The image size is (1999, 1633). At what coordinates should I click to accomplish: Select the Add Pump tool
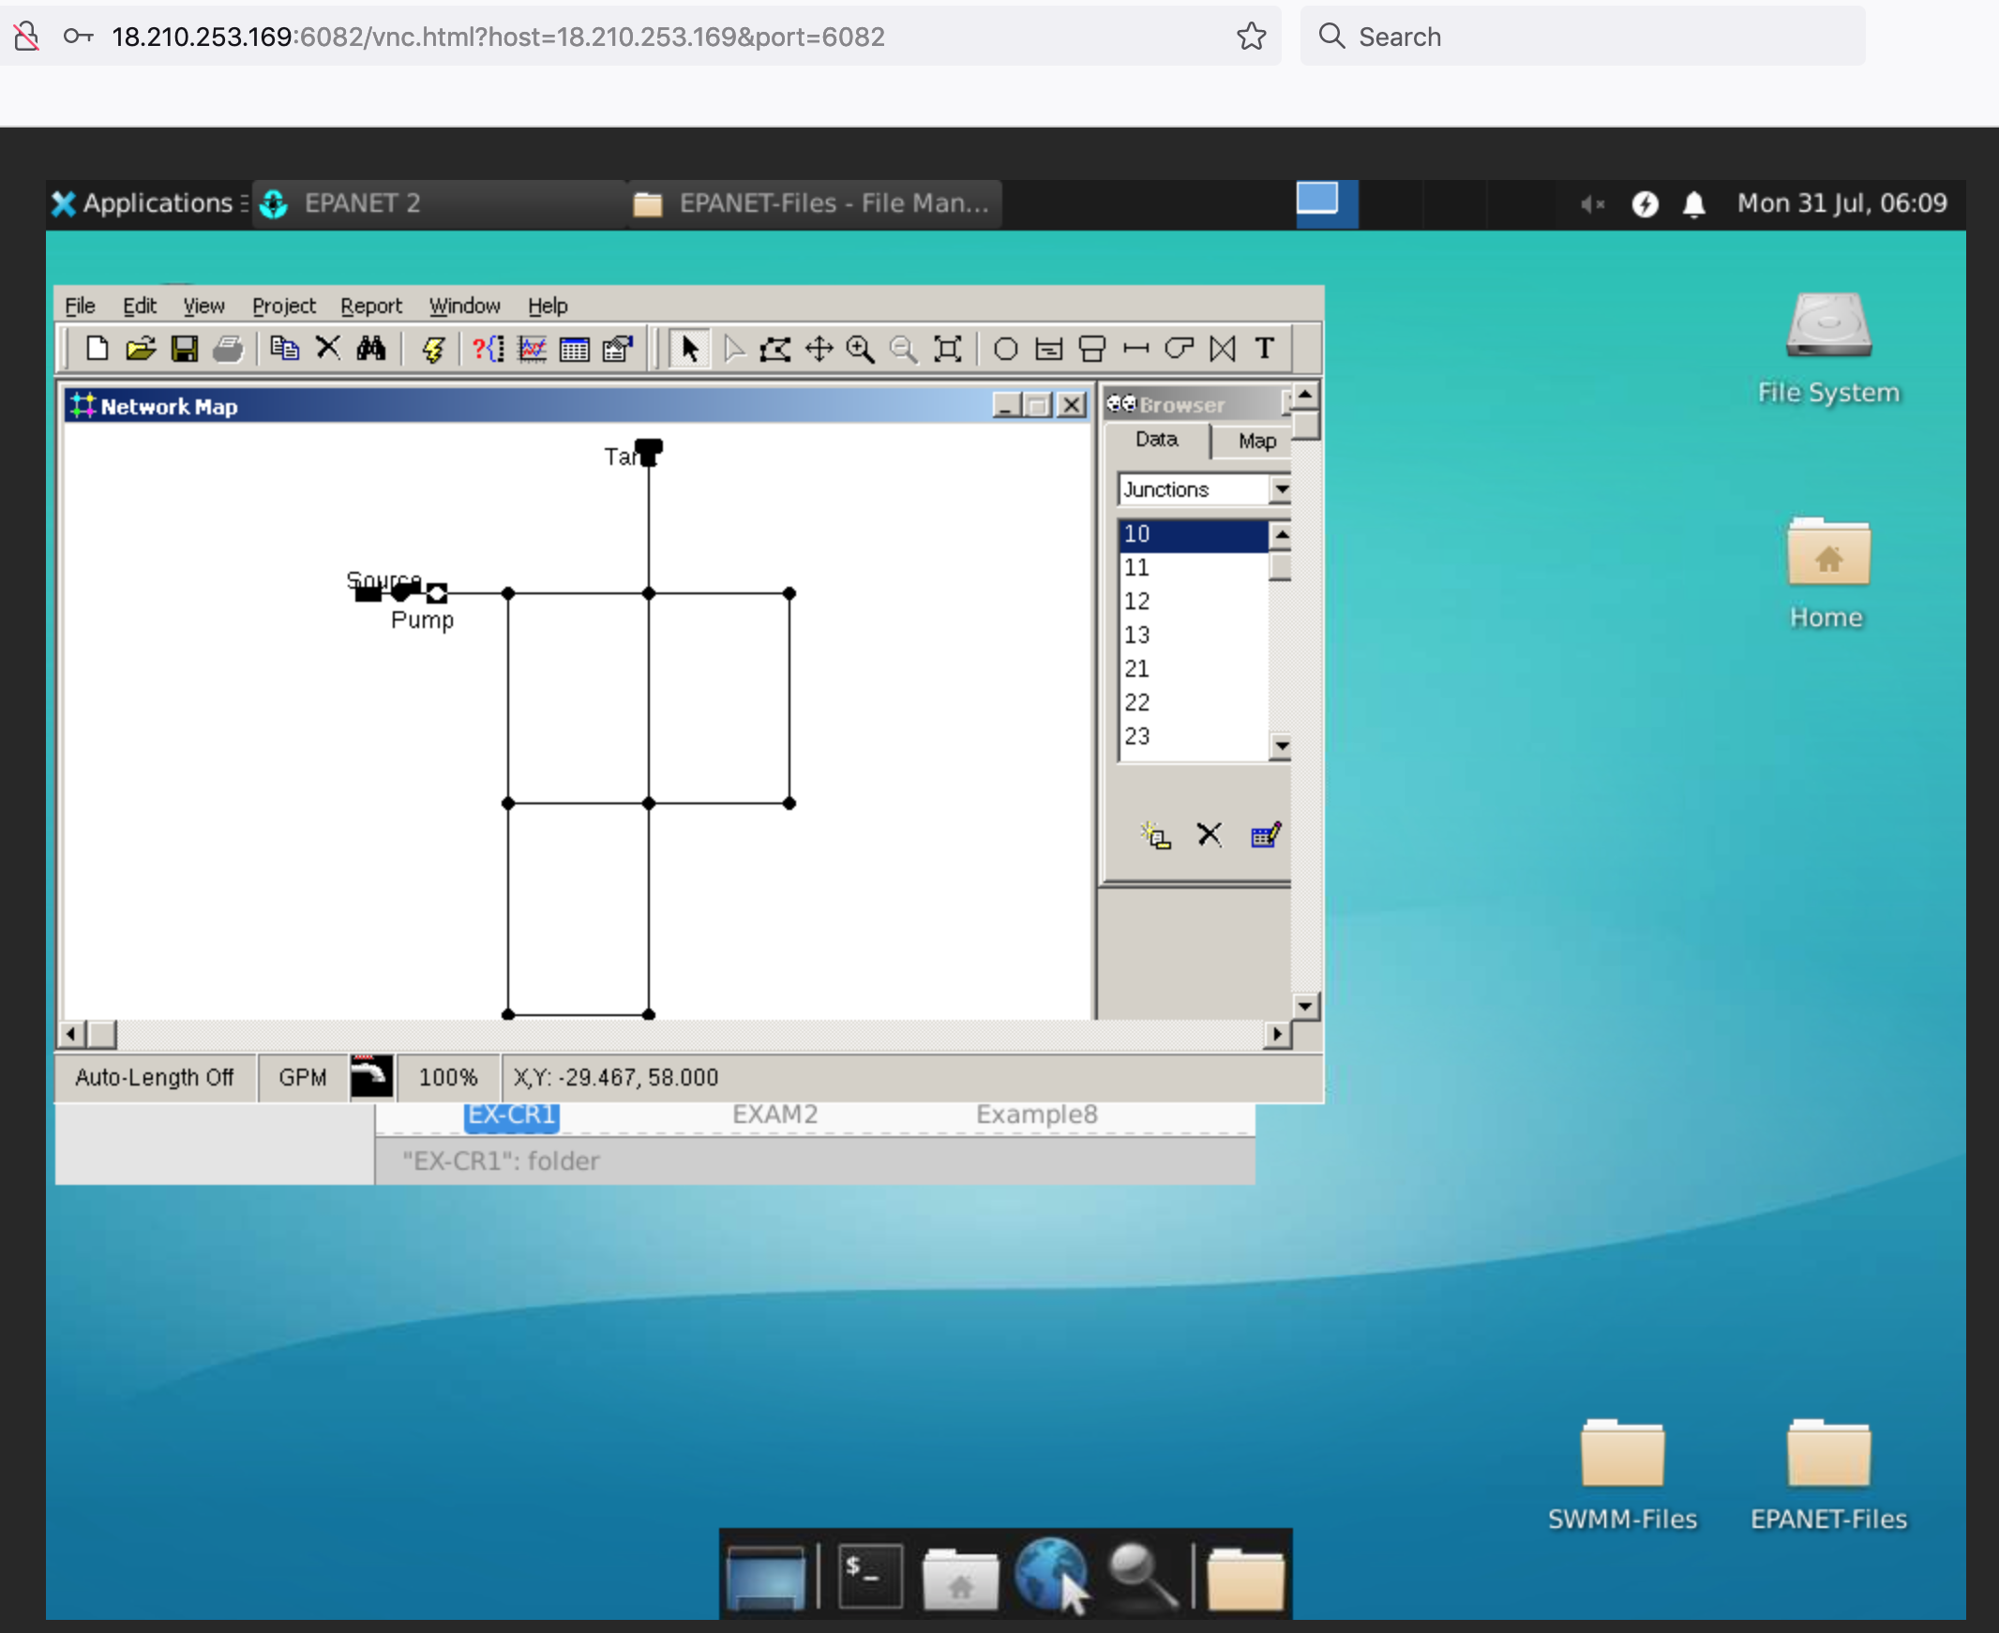pos(1179,349)
